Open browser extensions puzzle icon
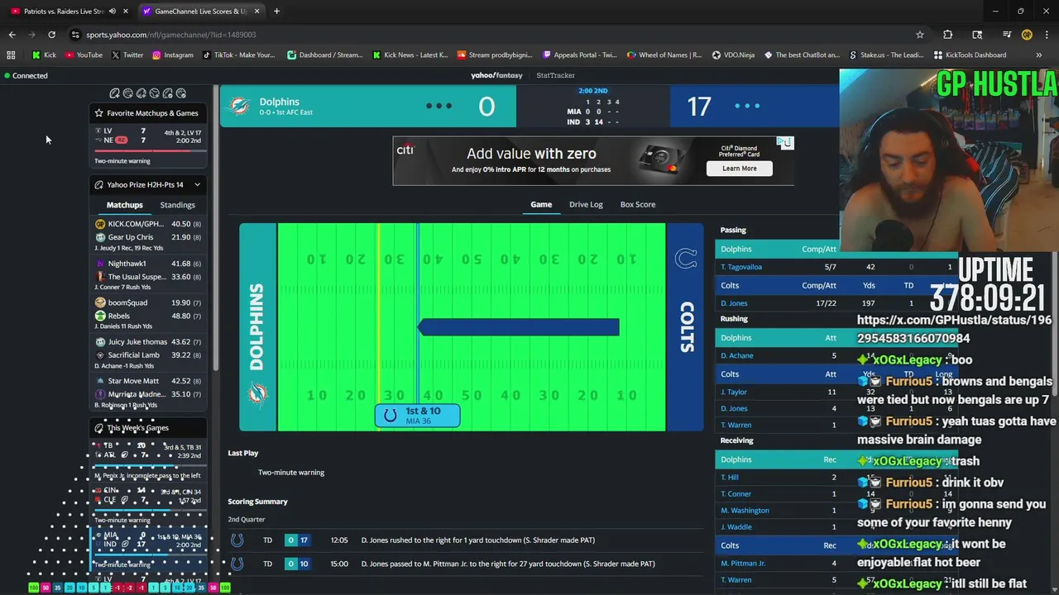This screenshot has width=1059, height=595. click(x=948, y=35)
